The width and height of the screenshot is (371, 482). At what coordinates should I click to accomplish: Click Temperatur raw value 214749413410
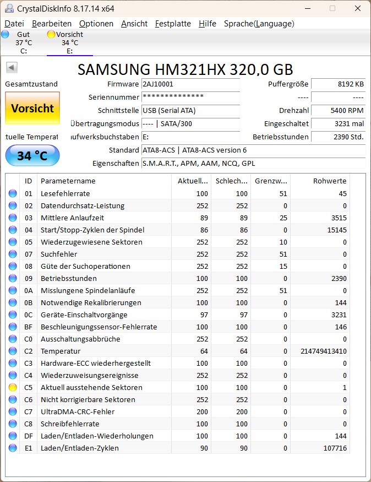(x=324, y=351)
